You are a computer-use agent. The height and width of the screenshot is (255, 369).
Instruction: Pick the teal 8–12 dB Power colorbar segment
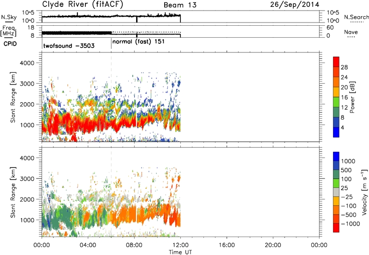point(336,112)
